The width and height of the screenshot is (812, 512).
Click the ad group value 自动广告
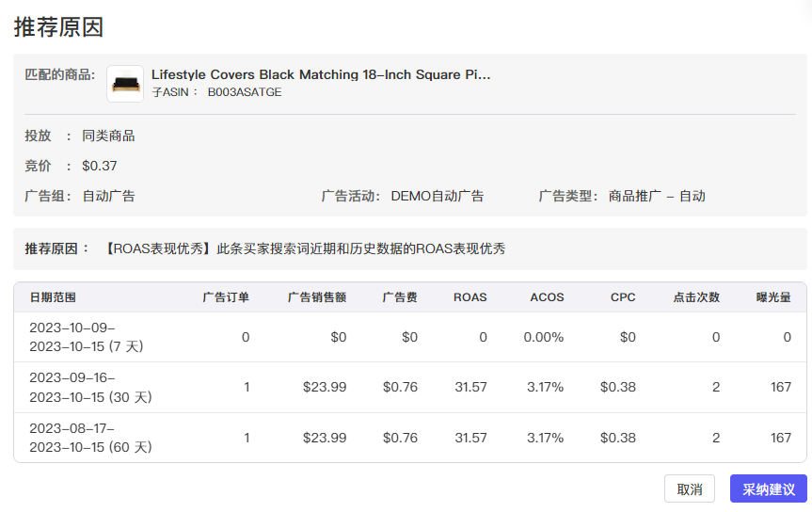109,196
